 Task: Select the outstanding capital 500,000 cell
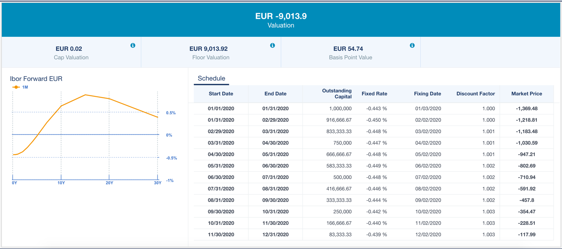pyautogui.click(x=342, y=177)
